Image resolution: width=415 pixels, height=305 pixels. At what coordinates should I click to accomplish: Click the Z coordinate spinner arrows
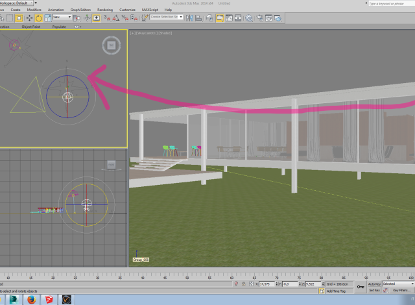(323, 284)
